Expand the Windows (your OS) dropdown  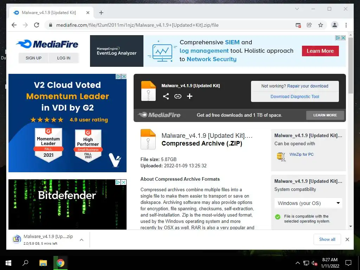pyautogui.click(x=308, y=203)
